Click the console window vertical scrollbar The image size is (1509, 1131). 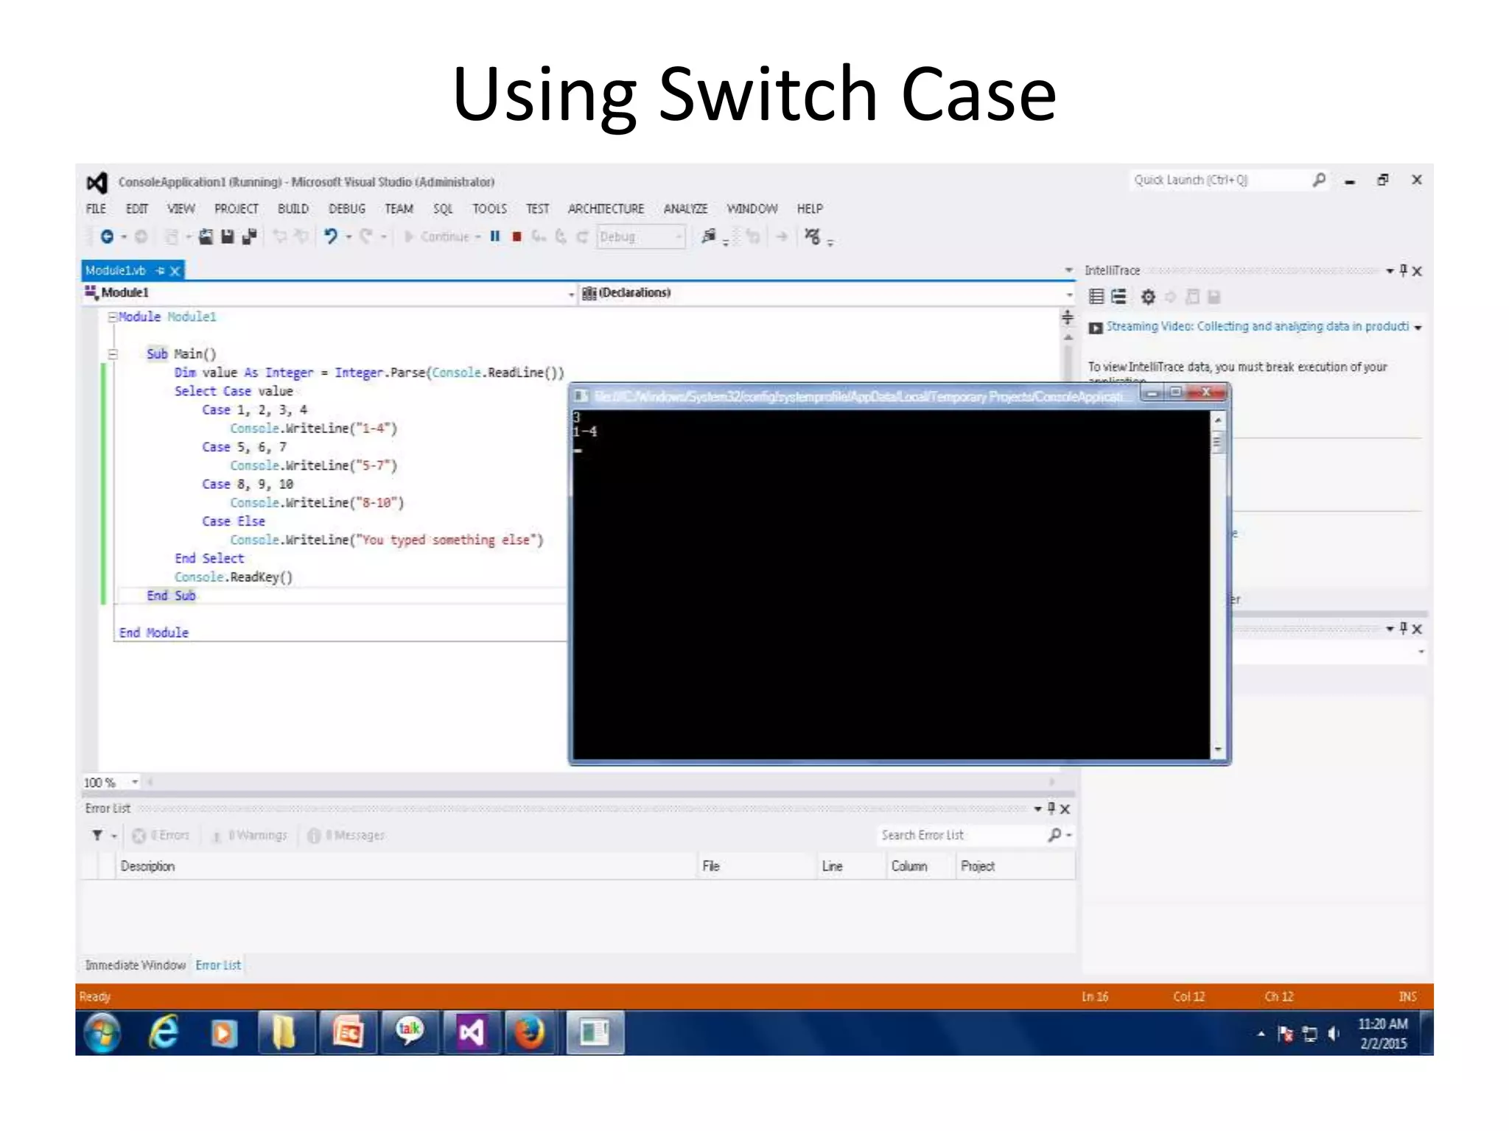(x=1218, y=585)
